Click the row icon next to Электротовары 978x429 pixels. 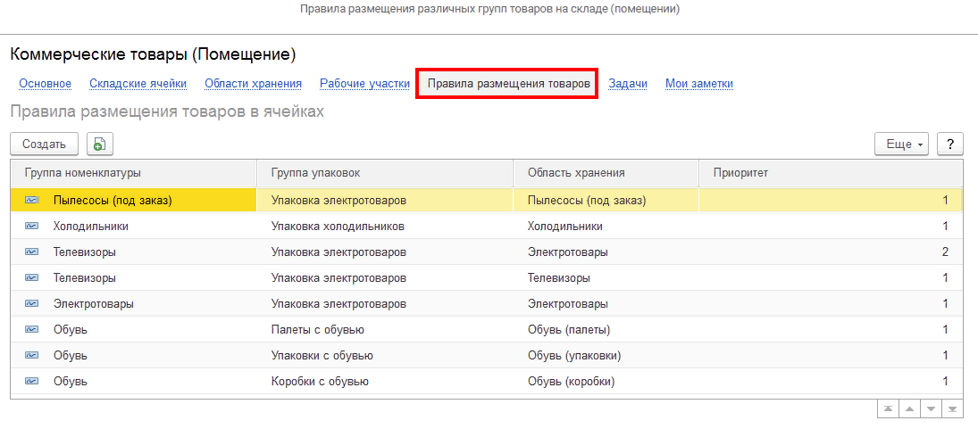coord(32,304)
